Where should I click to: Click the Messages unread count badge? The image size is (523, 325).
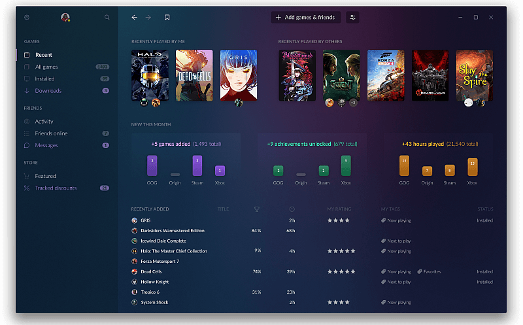click(x=105, y=145)
